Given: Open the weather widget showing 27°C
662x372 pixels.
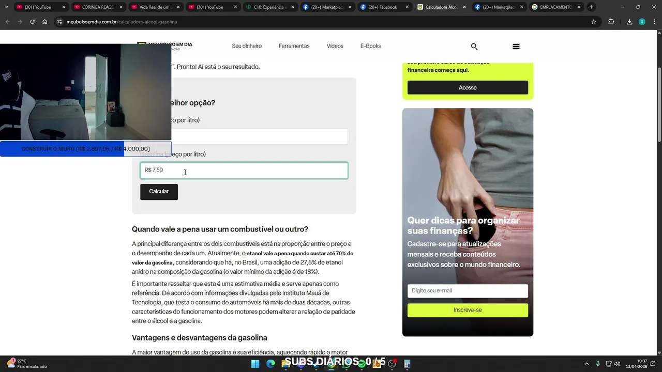Looking at the screenshot, I should coord(27,364).
